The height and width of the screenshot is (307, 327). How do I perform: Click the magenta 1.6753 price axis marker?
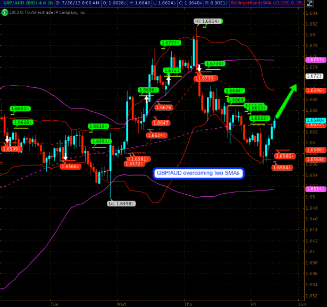click(x=315, y=60)
